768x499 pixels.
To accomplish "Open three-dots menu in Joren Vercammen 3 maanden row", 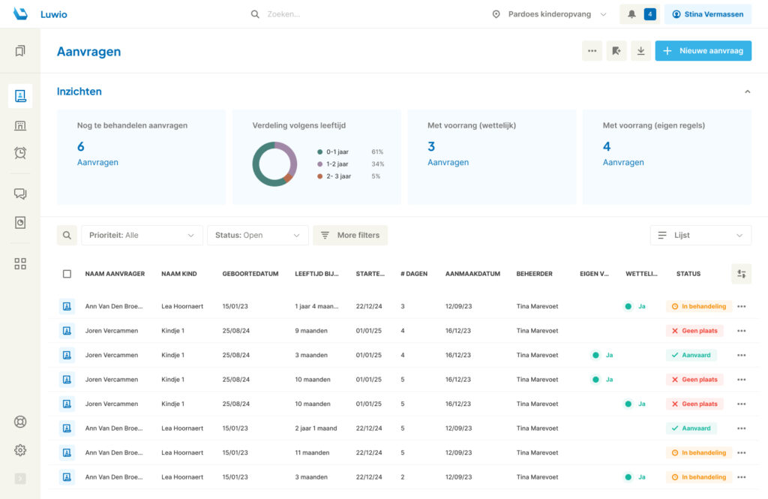I will pos(742,356).
